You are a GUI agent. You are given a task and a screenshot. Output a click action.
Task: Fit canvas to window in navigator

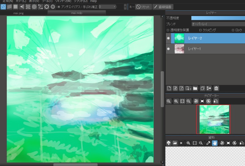pyautogui.click(x=182, y=101)
